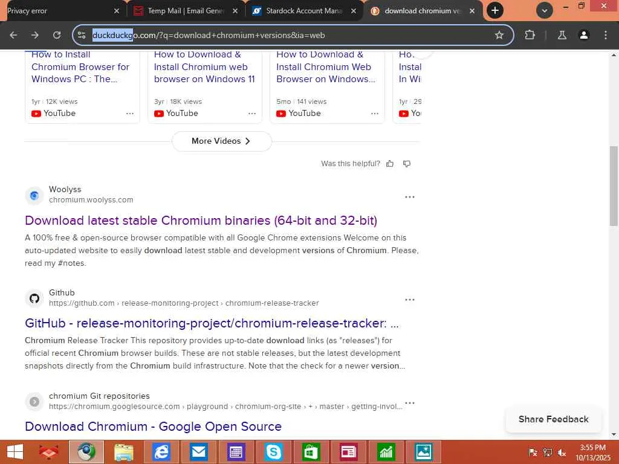This screenshot has width=619, height=464.
Task: Open more options for Woolyss result
Action: coord(410,196)
